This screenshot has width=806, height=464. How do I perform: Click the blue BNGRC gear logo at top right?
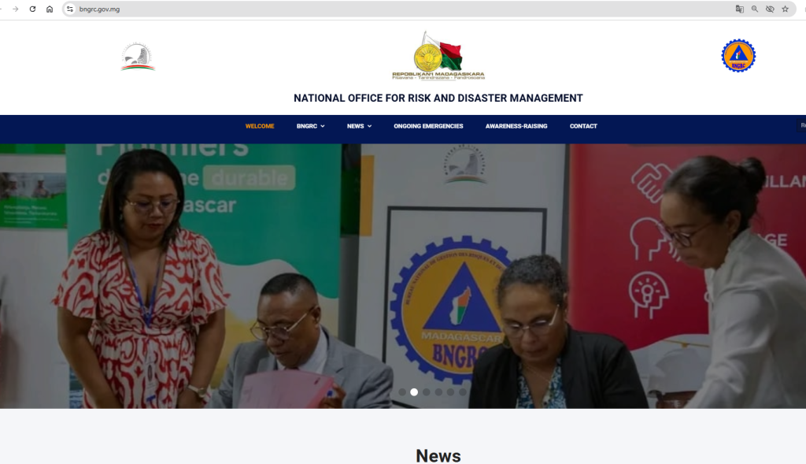(738, 56)
